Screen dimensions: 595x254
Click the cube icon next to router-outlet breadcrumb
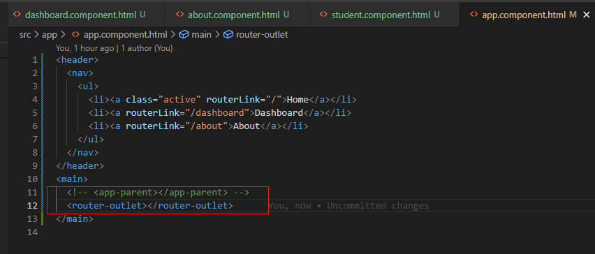(x=228, y=35)
